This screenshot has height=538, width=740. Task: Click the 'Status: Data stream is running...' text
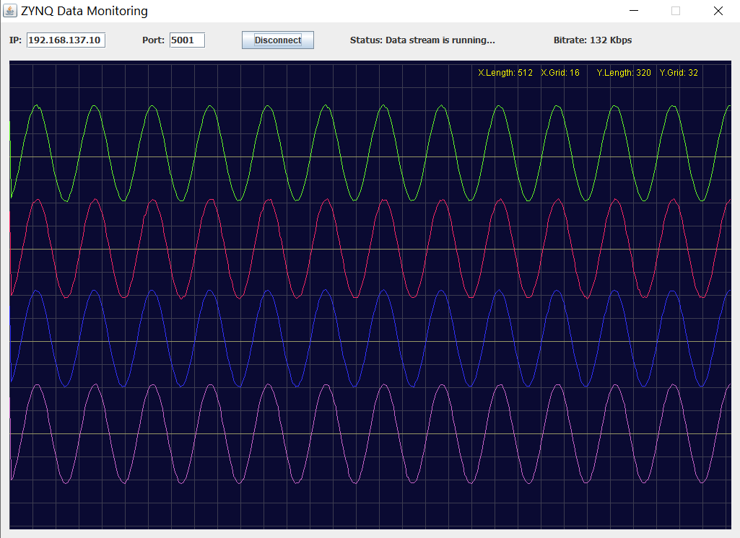click(422, 40)
